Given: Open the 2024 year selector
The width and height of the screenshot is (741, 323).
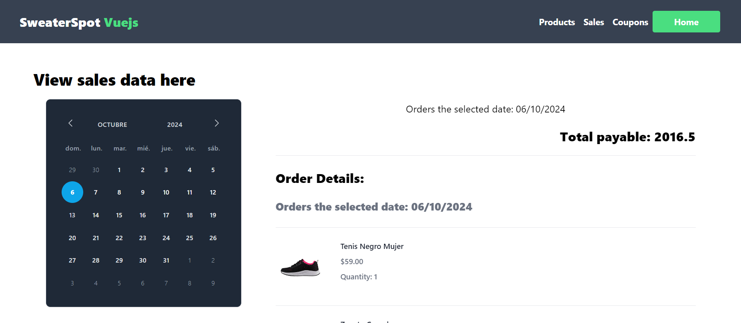Looking at the screenshot, I should pos(175,125).
